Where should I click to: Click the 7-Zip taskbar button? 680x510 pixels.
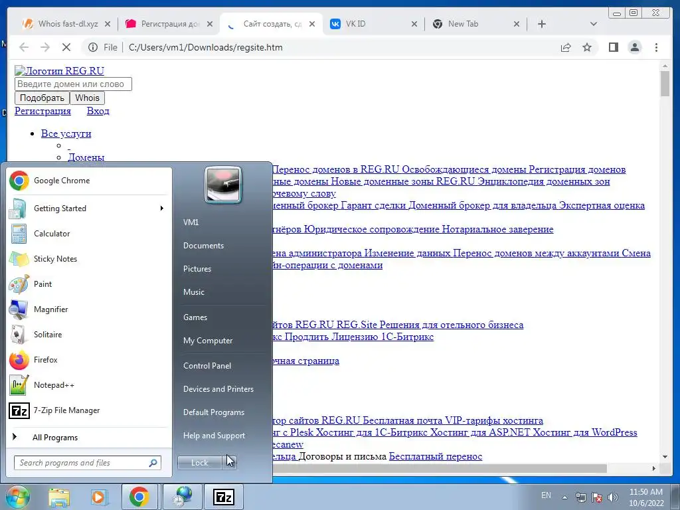pos(224,497)
